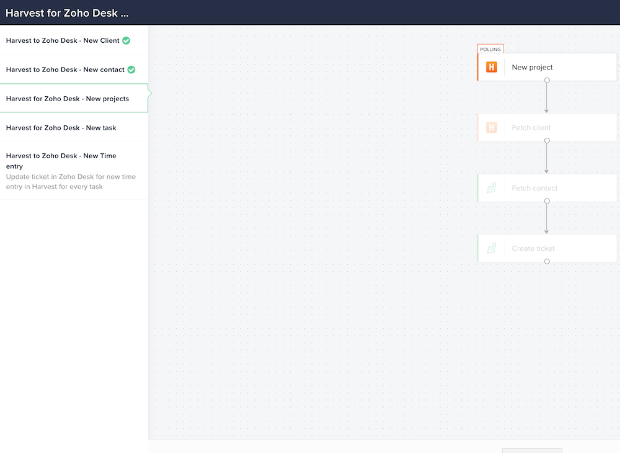
Task: Click Harvest icon on Fetch client step
Action: pyautogui.click(x=492, y=128)
